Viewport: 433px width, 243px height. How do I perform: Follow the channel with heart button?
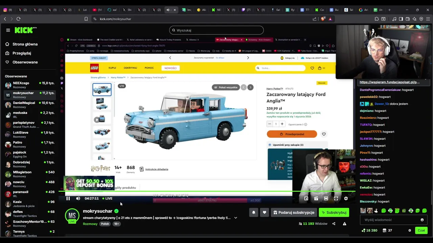point(265,212)
